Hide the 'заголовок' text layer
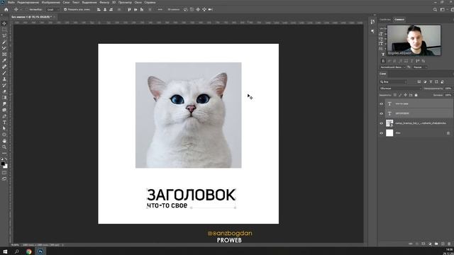The image size is (454, 255). coord(382,113)
